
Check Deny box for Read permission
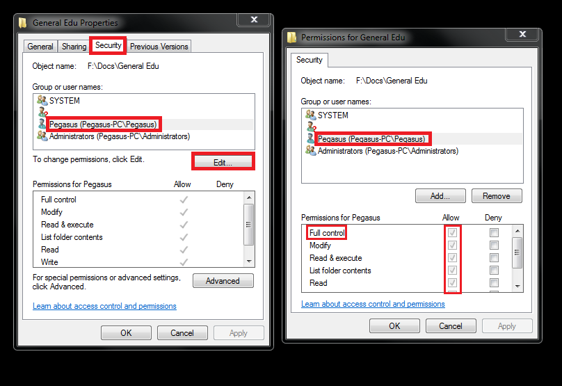[494, 283]
